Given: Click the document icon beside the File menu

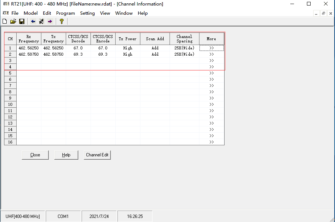Looking at the screenshot, I should 6,13.
